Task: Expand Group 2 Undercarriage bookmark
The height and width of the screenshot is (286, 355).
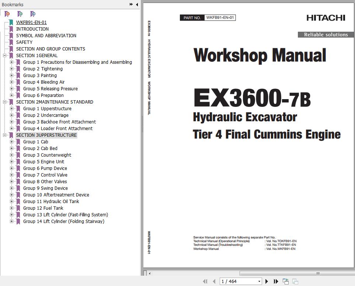Action: [x=11, y=115]
